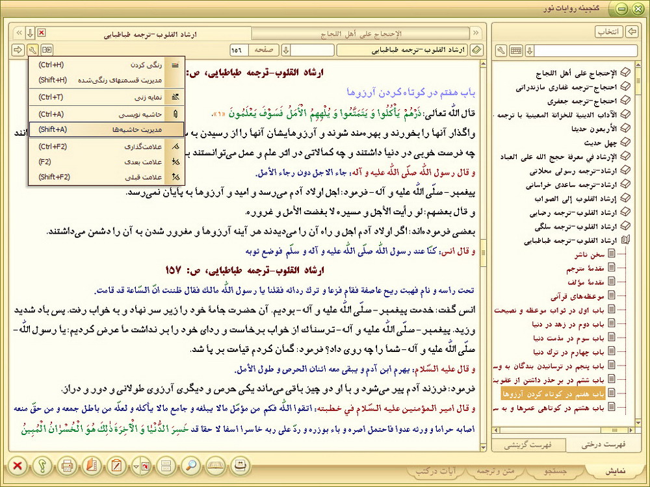Select مدیریت قسمتهای رنگی‌شده menu entry
Viewport: 650px width, 487px height.
tap(107, 80)
